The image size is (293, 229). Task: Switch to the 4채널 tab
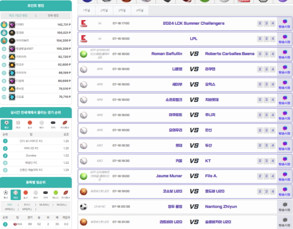tap(140, 10)
